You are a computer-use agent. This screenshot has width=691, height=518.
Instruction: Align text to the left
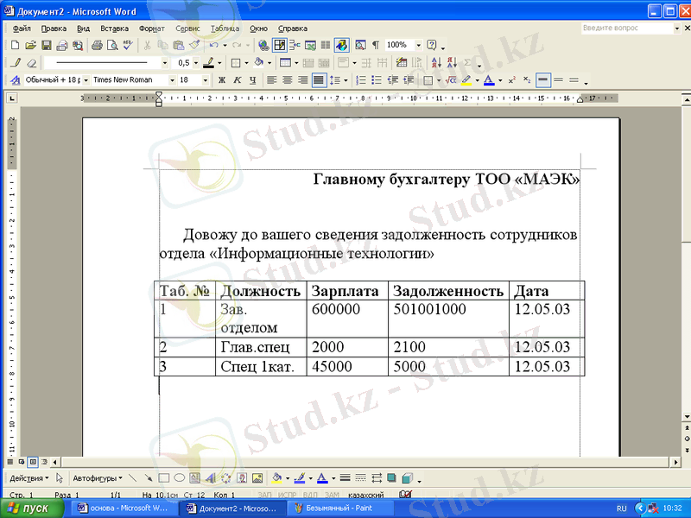point(272,80)
